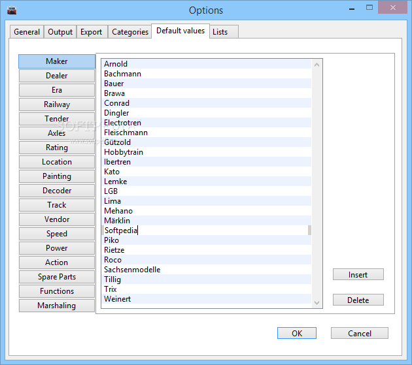Select the Maker category button
This screenshot has width=412, height=365.
pos(57,61)
